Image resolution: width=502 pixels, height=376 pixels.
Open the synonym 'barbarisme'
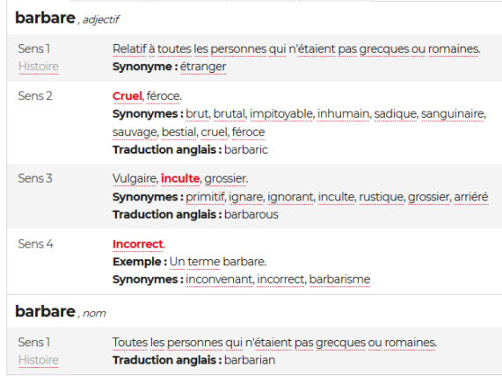pos(339,279)
